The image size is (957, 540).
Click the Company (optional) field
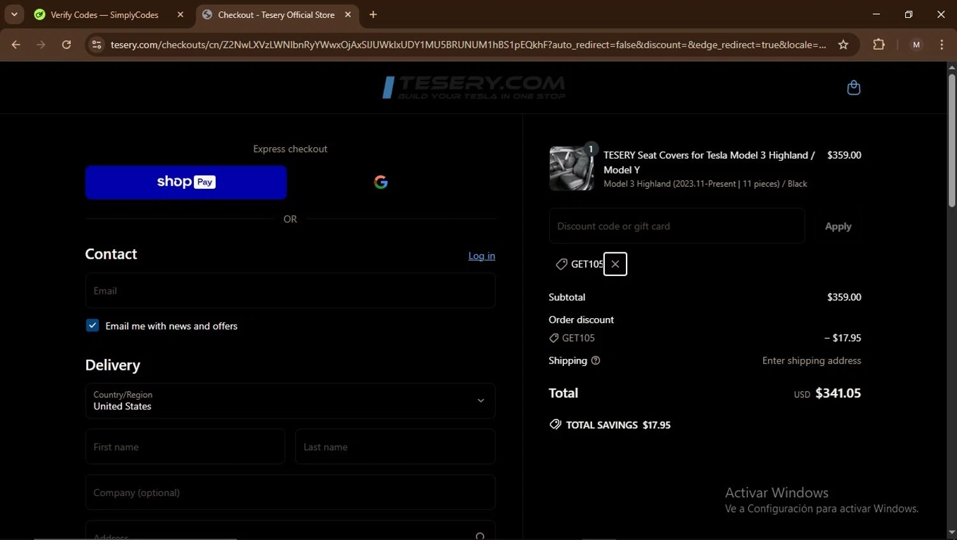pos(290,492)
